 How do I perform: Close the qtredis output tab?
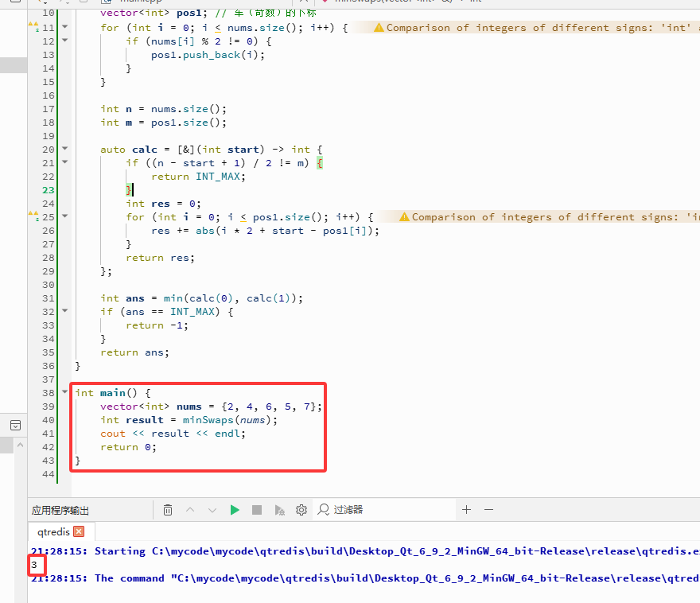[x=79, y=531]
